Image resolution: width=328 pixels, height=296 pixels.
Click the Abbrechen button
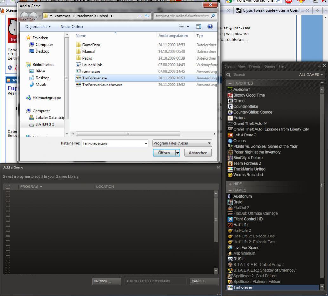click(x=198, y=153)
